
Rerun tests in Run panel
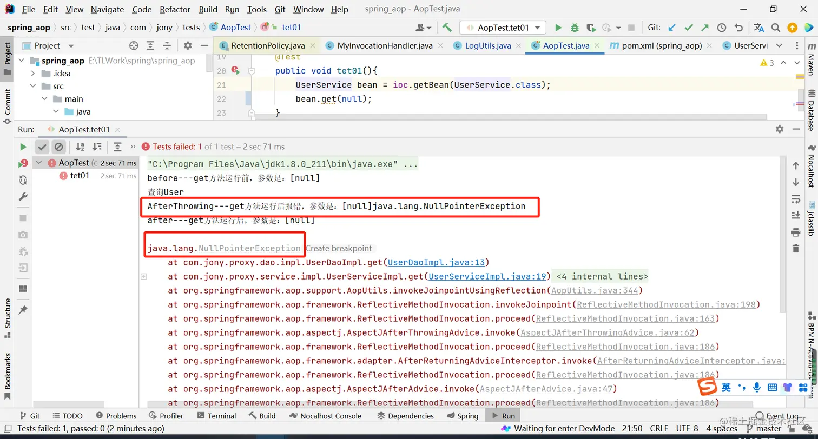[x=23, y=147]
